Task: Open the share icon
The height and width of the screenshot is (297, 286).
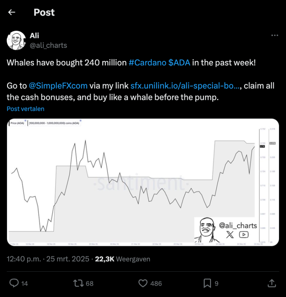Action: (273, 283)
